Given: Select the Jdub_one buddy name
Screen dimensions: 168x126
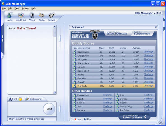Looking at the screenshot, I should click(82, 60).
